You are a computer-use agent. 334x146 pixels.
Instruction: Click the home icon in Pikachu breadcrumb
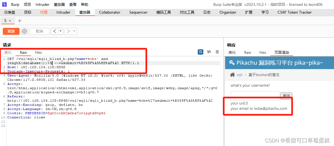point(233,75)
